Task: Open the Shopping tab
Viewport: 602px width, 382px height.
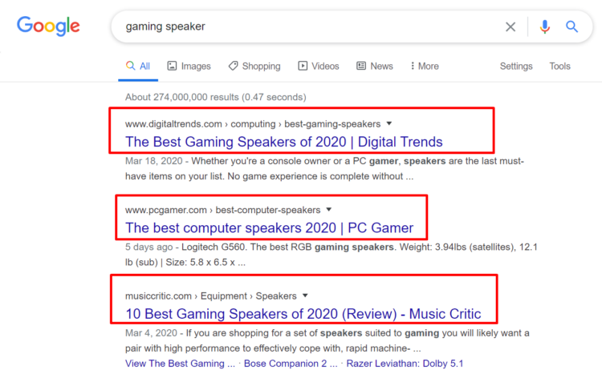Action: (254, 66)
